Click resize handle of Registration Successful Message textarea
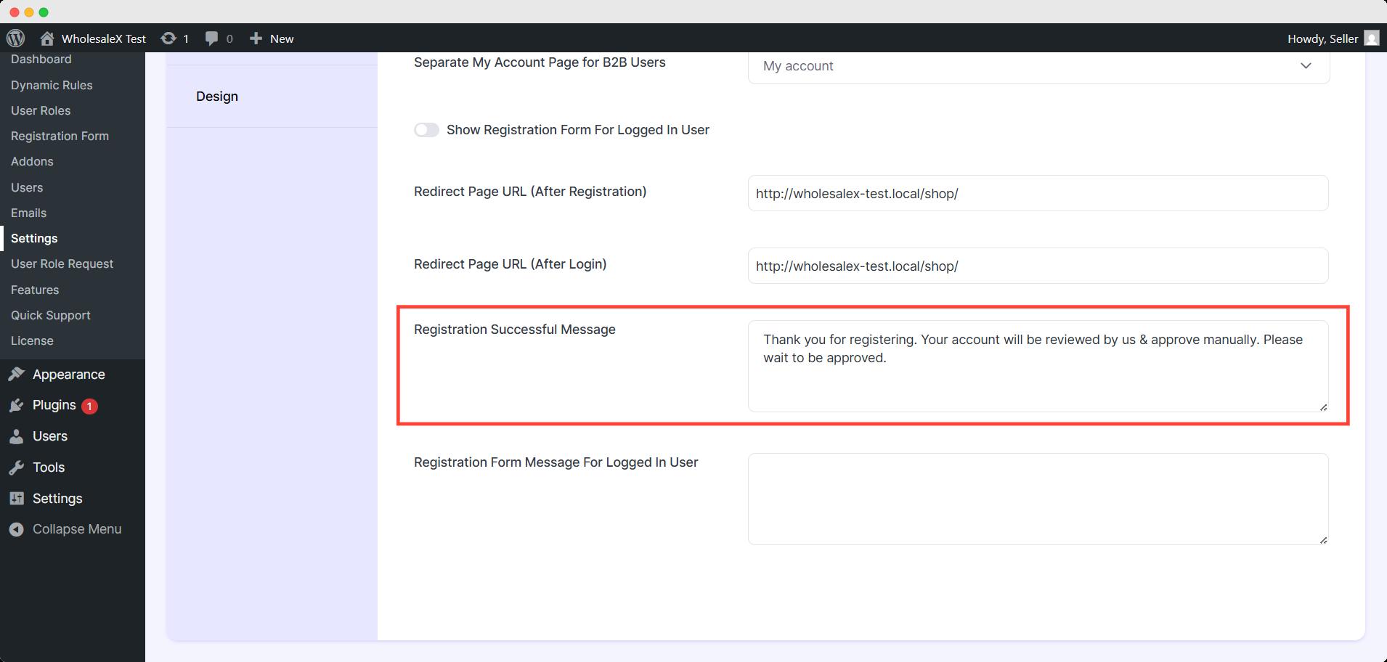Viewport: 1387px width, 662px height. [1323, 407]
